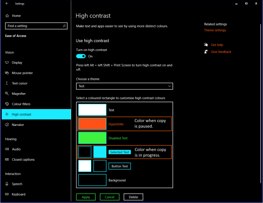This screenshot has height=203, width=263.
Task: Click the Colour filters palette icon
Action: pyautogui.click(x=7, y=104)
